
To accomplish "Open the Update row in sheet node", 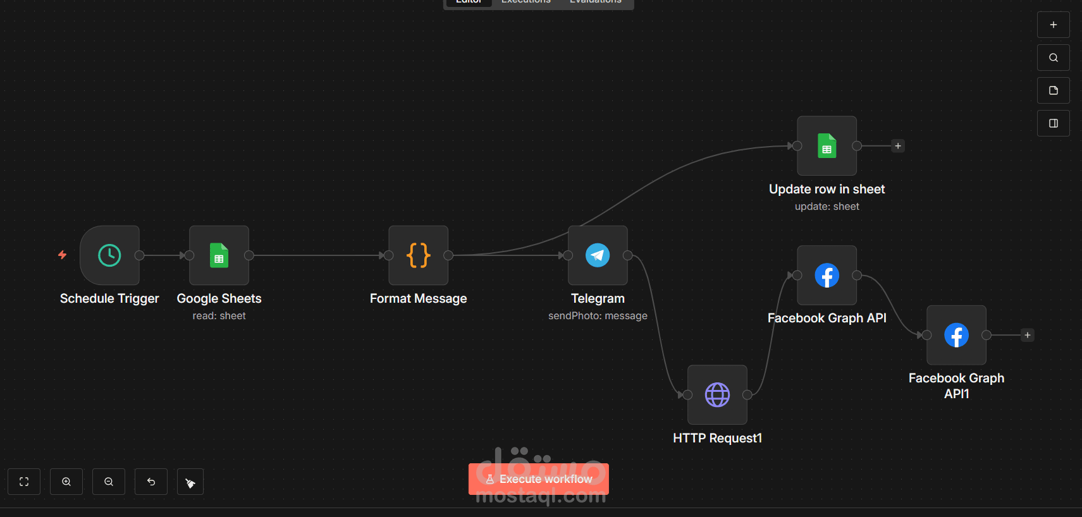I will pos(827,146).
